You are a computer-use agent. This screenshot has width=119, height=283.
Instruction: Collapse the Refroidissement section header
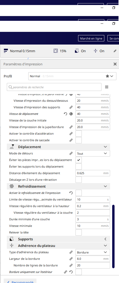point(58,186)
